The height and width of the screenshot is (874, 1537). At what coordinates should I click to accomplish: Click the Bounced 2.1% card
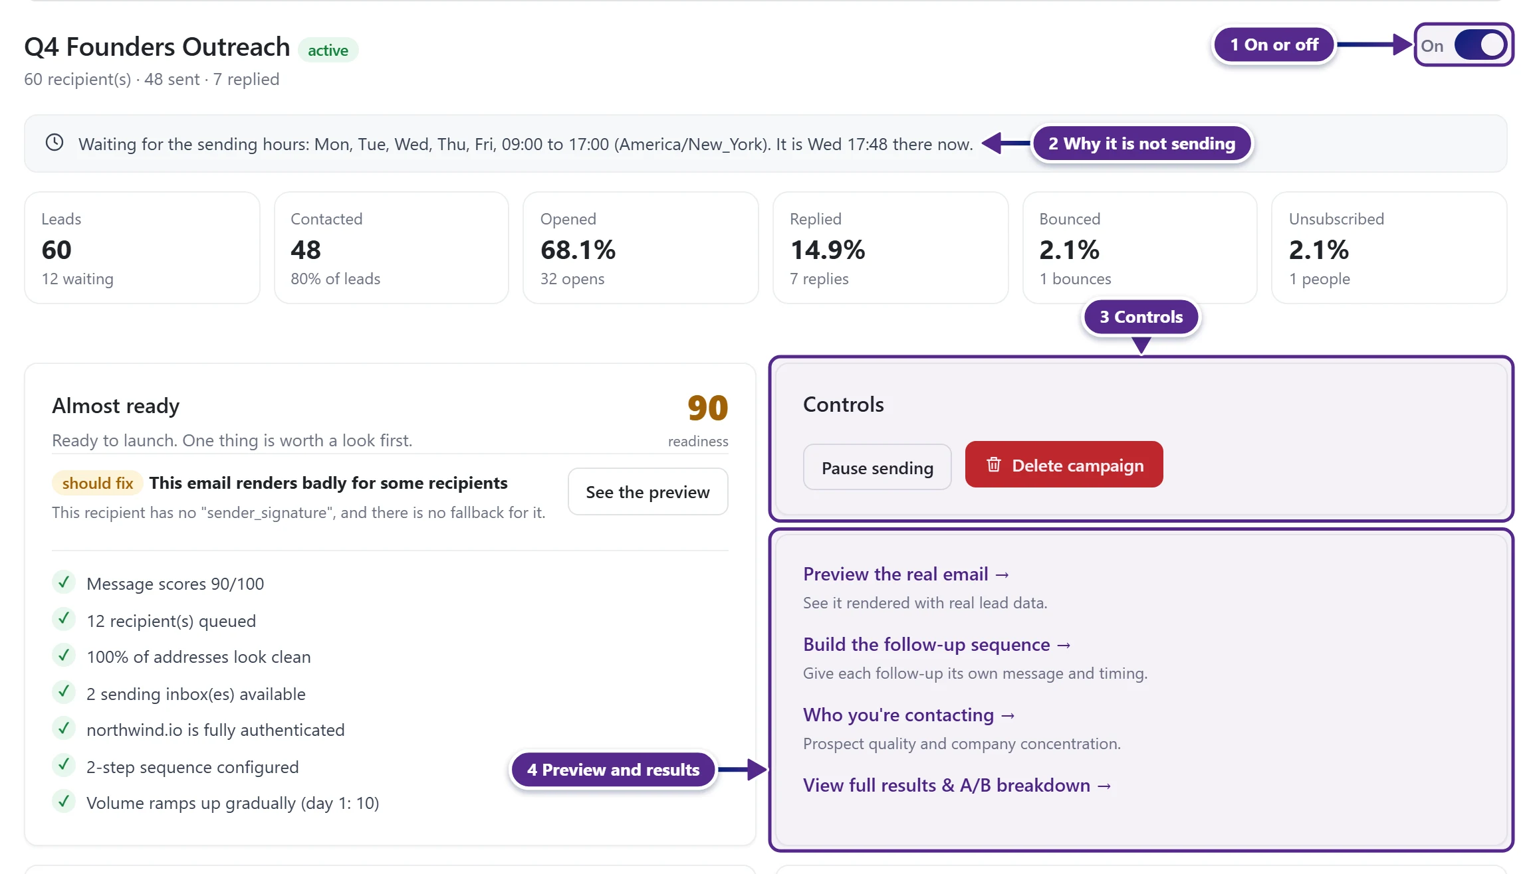1140,248
